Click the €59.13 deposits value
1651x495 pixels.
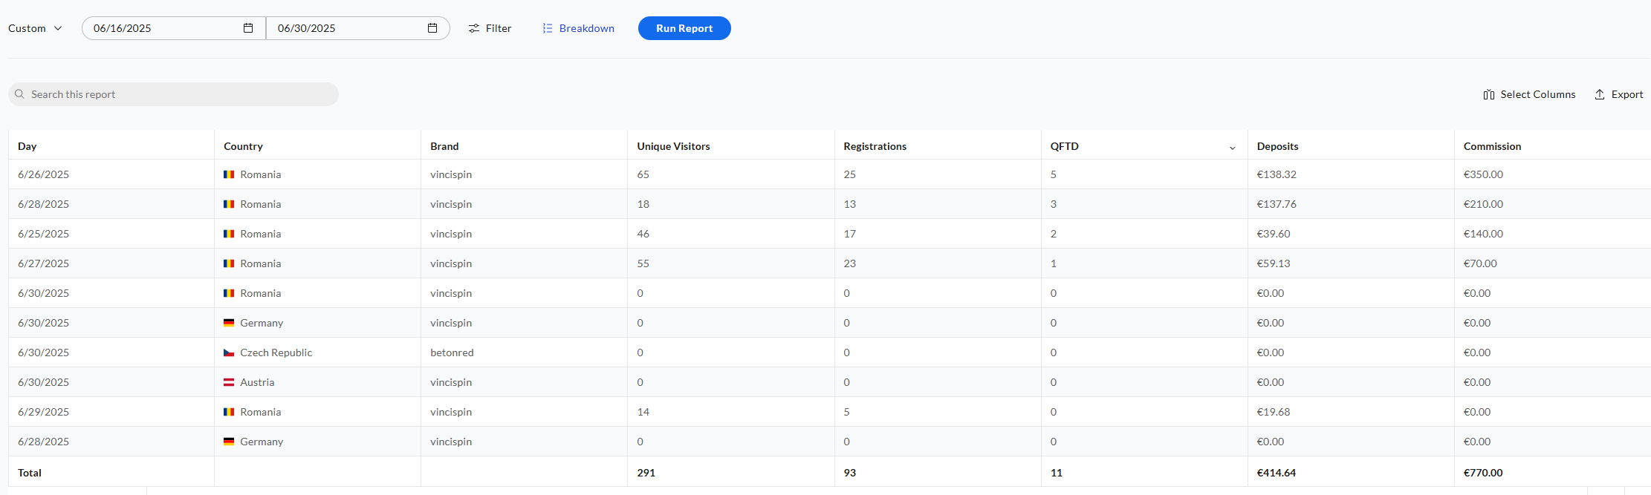(x=1274, y=263)
